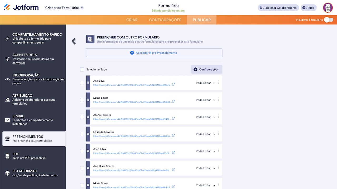Expand Pode Editar dropdown for Eduardo Oliveira
Image resolution: width=337 pixels, height=189 pixels.
[206, 134]
